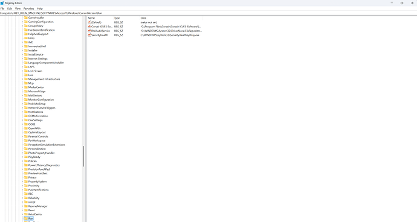Expand the ImmersiveShell key
Screen dimensions: 417x222
pyautogui.click(x=22, y=46)
